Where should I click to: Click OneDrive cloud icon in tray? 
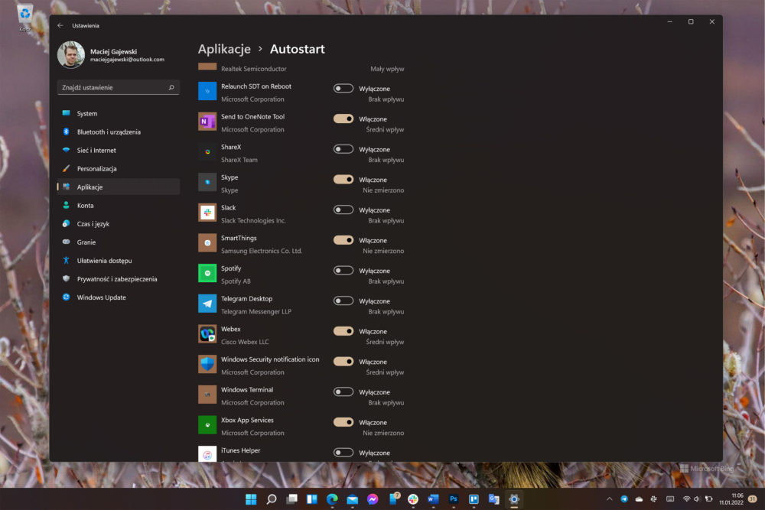[x=639, y=499]
